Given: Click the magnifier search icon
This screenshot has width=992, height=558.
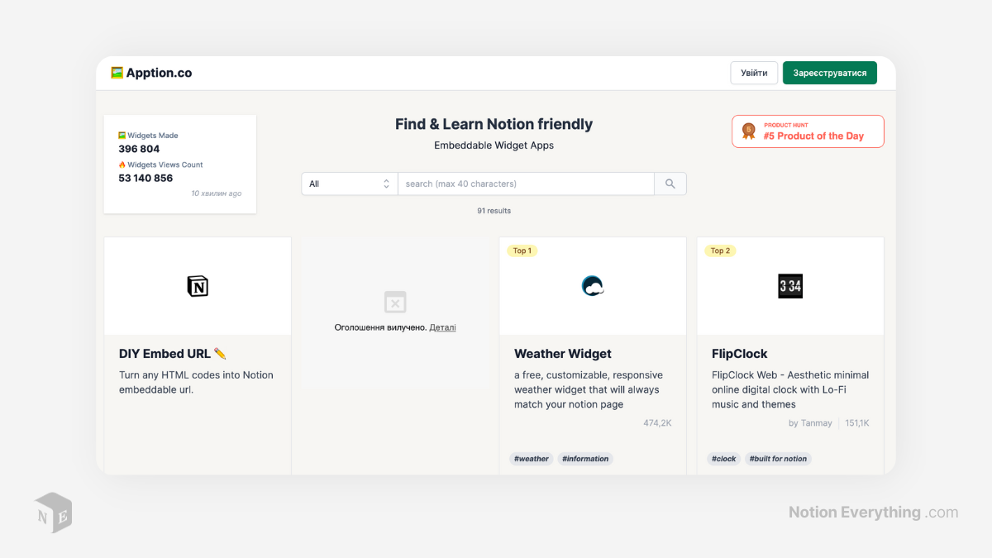Looking at the screenshot, I should coord(670,183).
